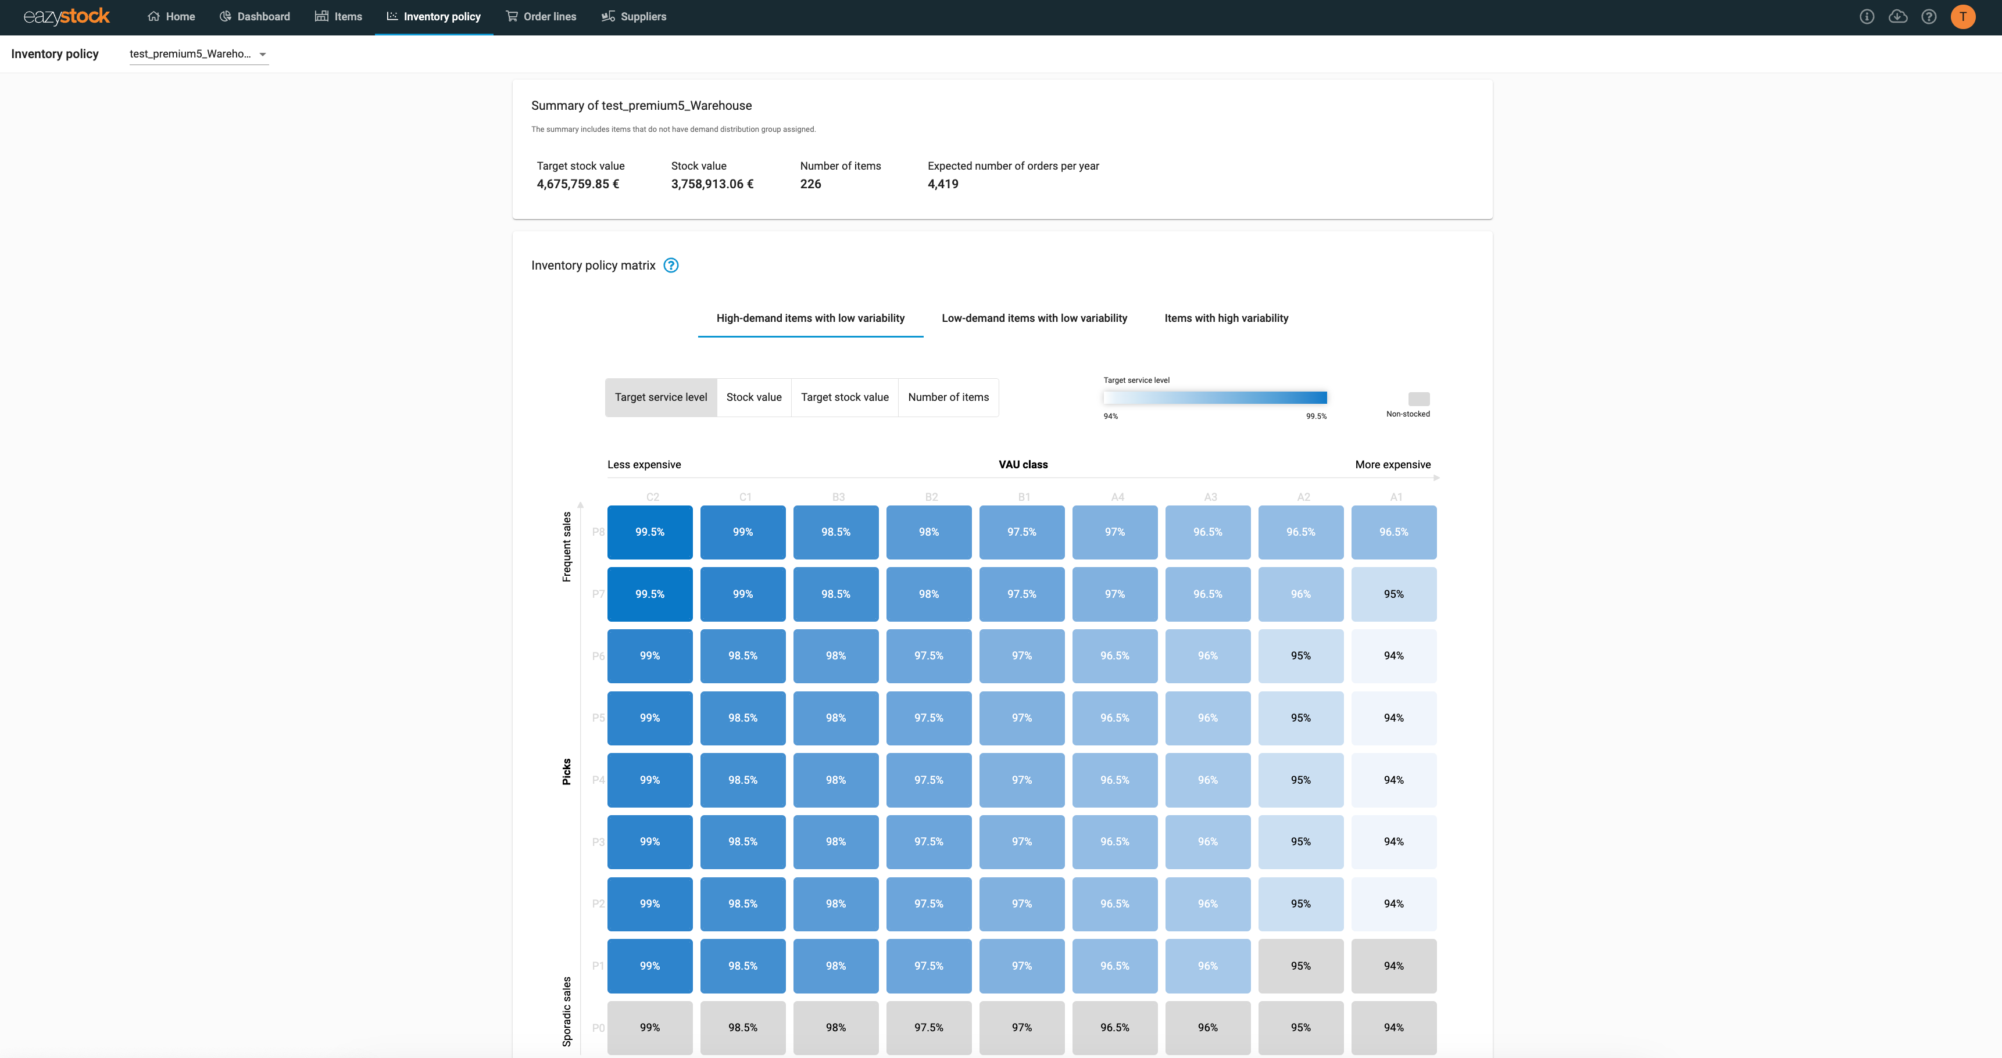Click the Suppliers truck icon

click(608, 16)
